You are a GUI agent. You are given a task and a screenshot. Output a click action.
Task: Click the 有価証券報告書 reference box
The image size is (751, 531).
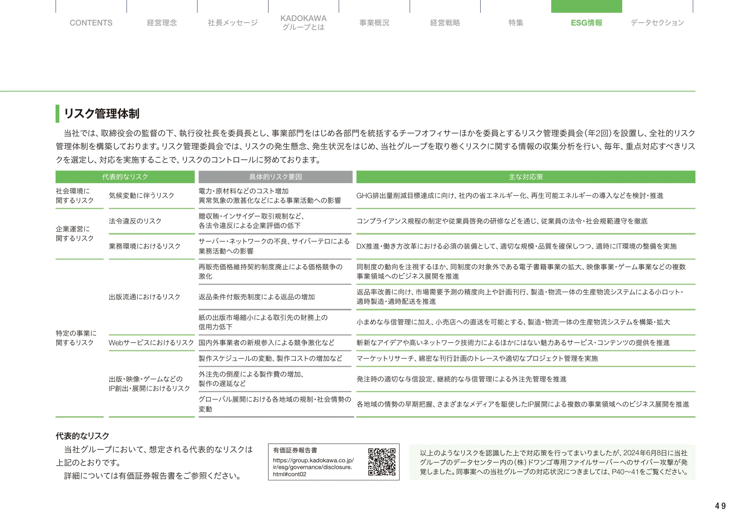pyautogui.click(x=296, y=450)
